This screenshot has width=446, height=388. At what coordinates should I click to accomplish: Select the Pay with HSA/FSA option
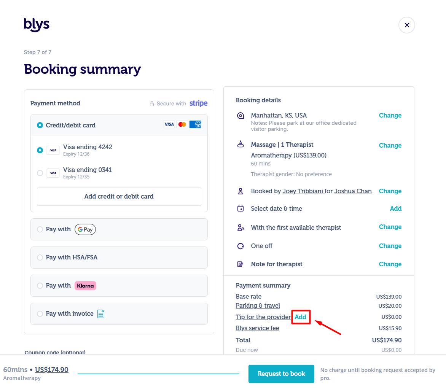tap(119, 258)
